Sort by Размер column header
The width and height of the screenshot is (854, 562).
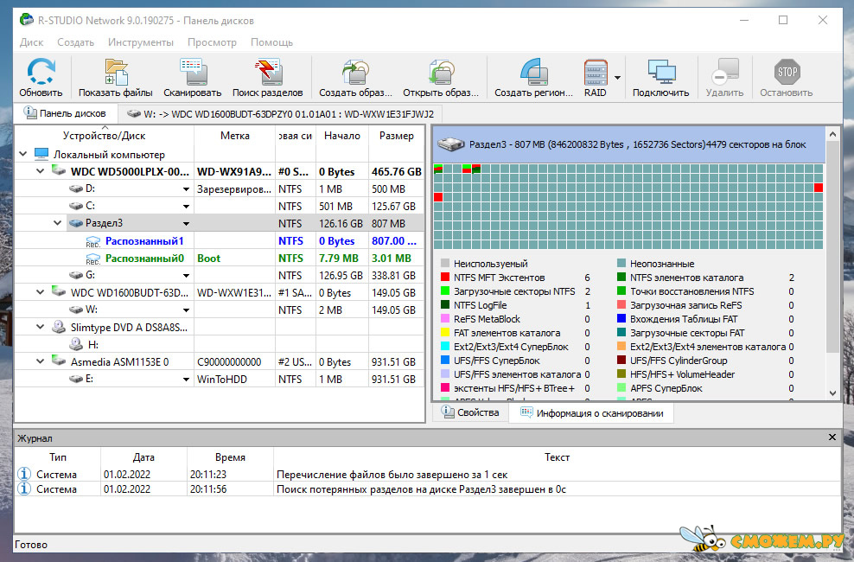point(396,136)
